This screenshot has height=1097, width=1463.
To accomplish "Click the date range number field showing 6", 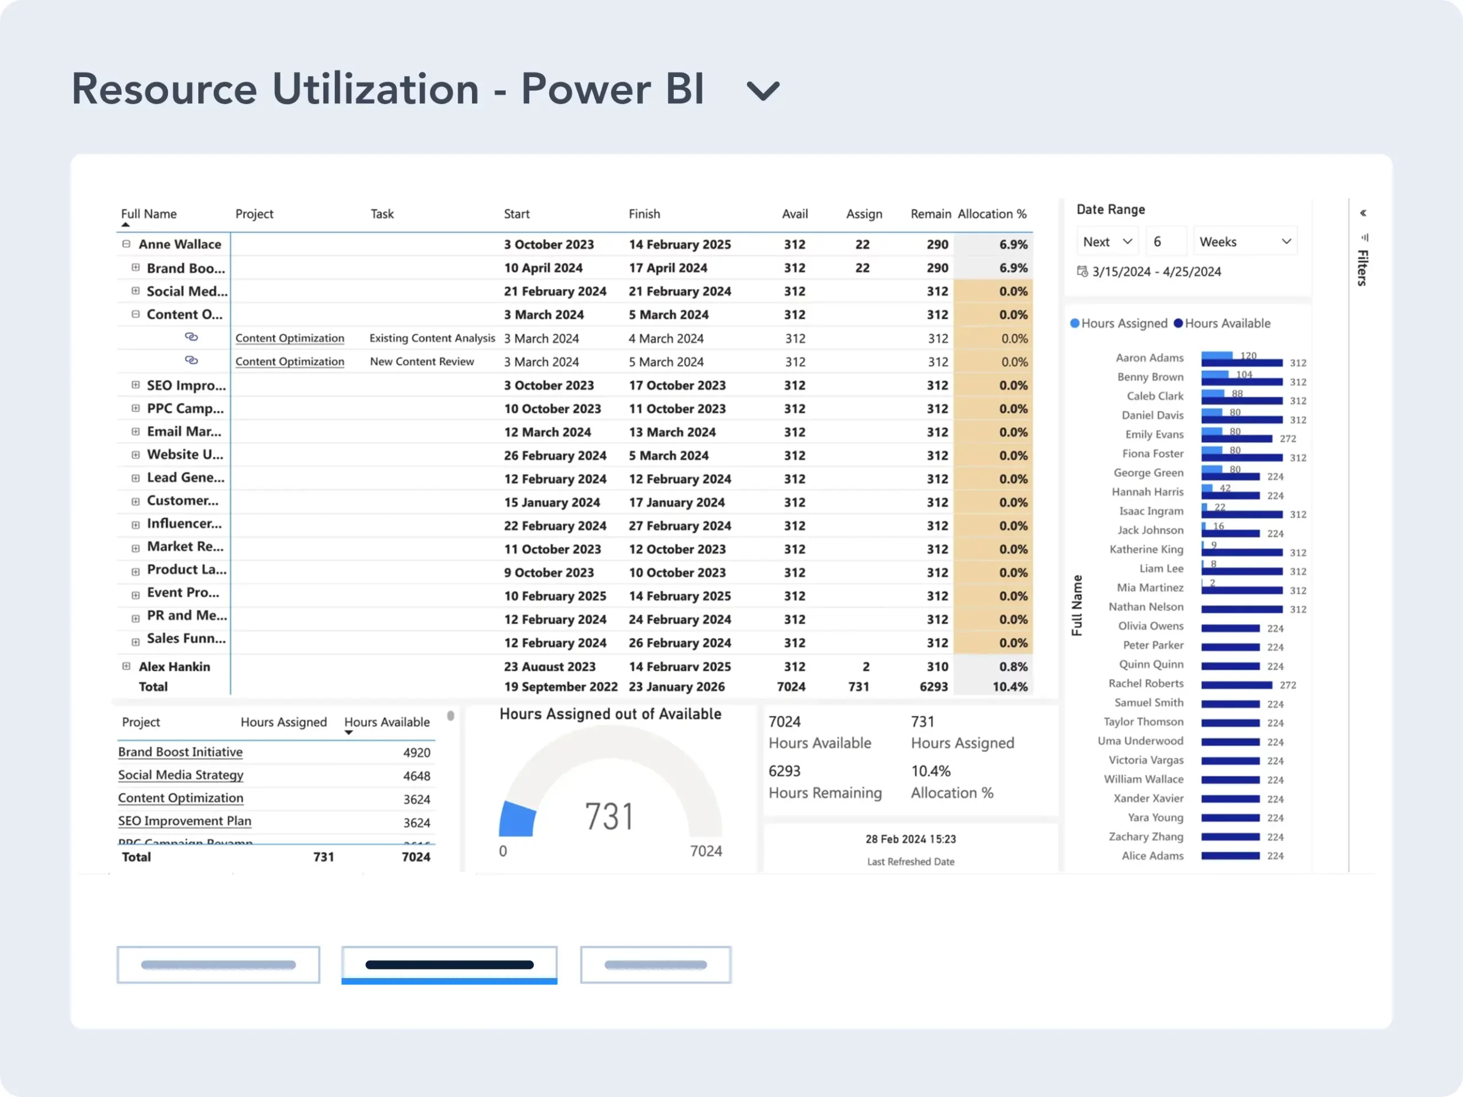I will [x=1165, y=242].
